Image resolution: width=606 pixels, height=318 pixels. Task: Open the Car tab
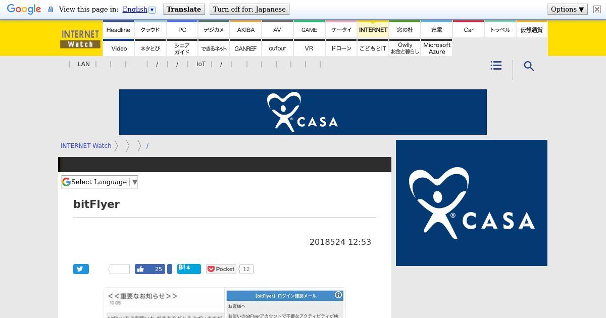pyautogui.click(x=469, y=30)
